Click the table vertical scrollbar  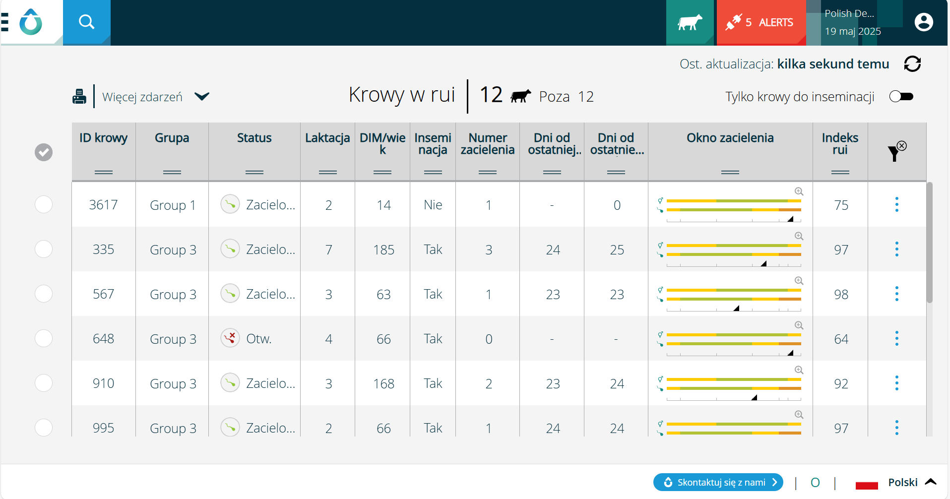coord(929,243)
